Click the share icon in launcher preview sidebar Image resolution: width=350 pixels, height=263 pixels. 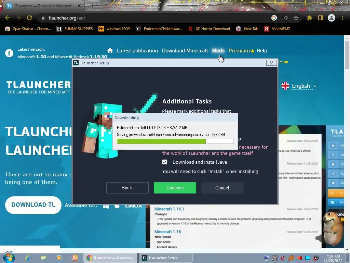[x=333, y=174]
